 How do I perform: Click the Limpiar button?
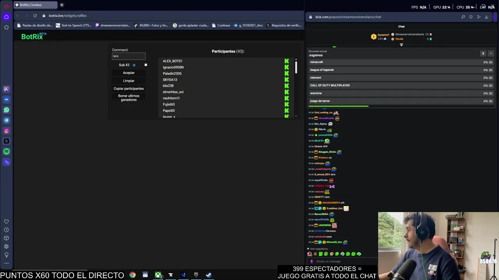click(x=129, y=81)
